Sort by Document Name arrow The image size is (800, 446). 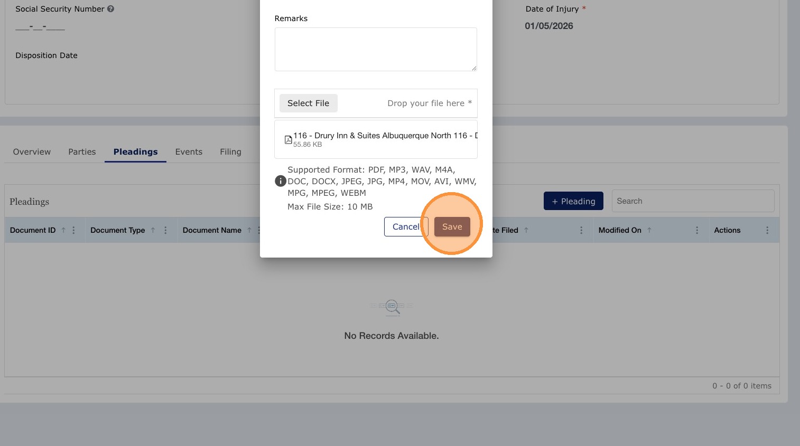(x=249, y=230)
